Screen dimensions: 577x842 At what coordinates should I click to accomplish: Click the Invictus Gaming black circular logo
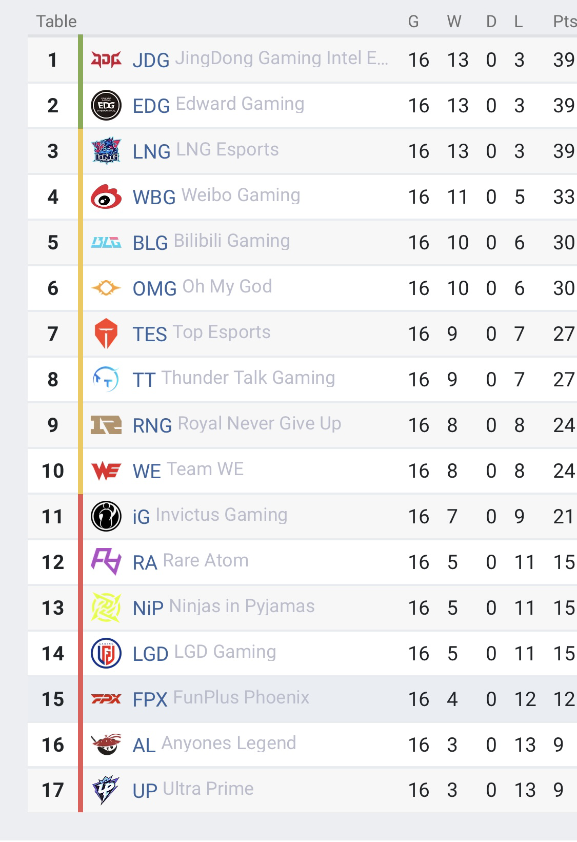point(106,516)
